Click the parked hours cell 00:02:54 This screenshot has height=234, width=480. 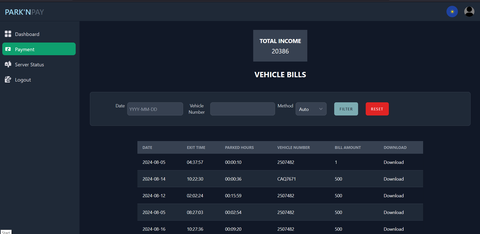click(x=233, y=212)
